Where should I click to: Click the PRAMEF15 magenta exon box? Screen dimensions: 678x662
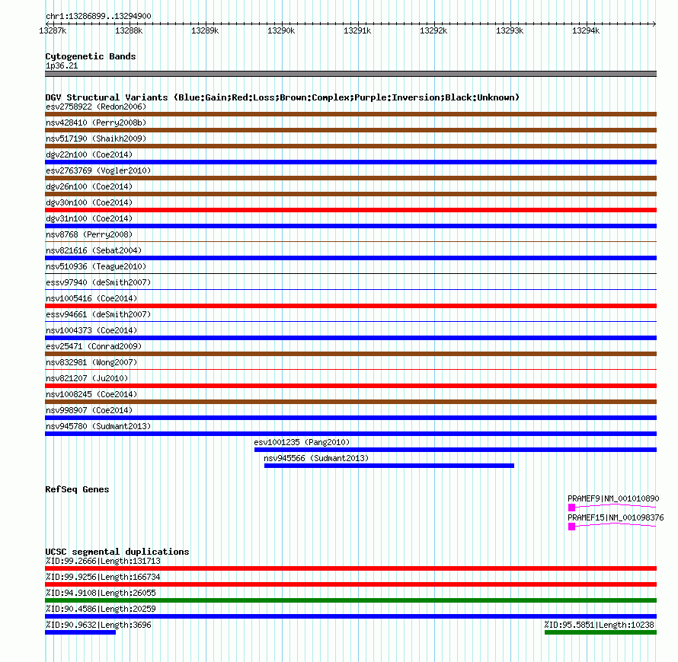point(571,527)
